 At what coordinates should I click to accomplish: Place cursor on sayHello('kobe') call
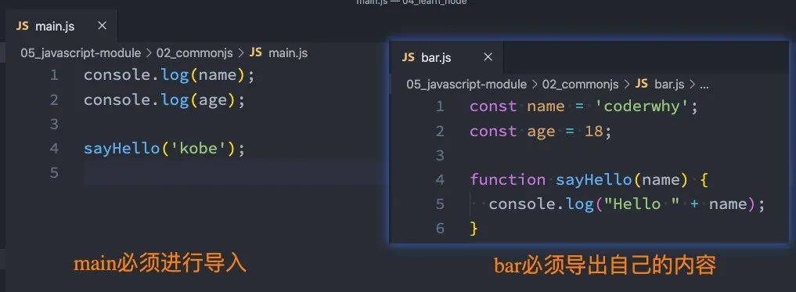(164, 149)
